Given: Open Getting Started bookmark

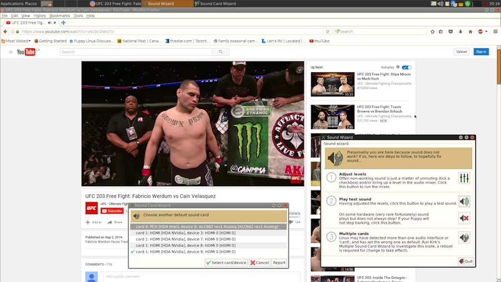Looking at the screenshot, I should tap(51, 41).
